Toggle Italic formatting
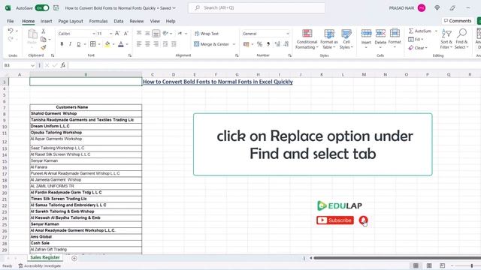 [x=70, y=44]
